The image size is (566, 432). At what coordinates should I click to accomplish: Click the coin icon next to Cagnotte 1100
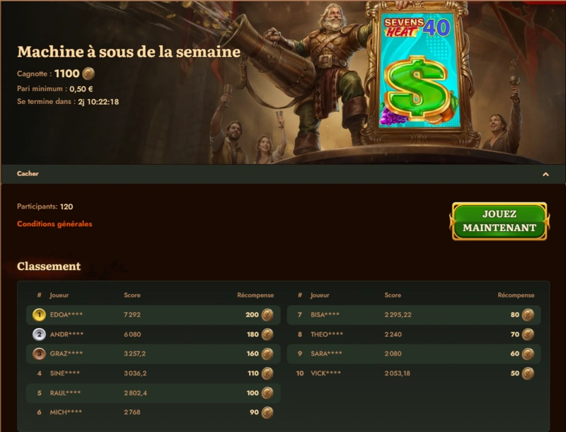[x=88, y=74]
